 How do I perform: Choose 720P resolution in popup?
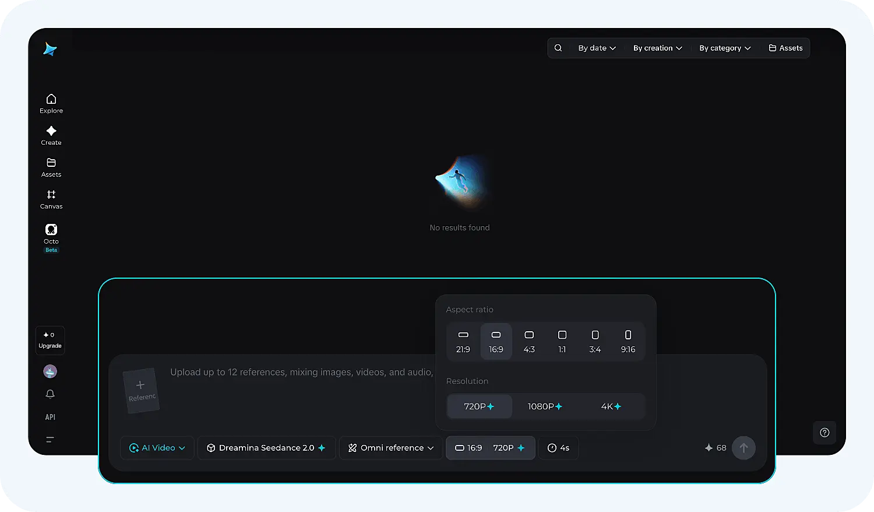click(x=480, y=406)
